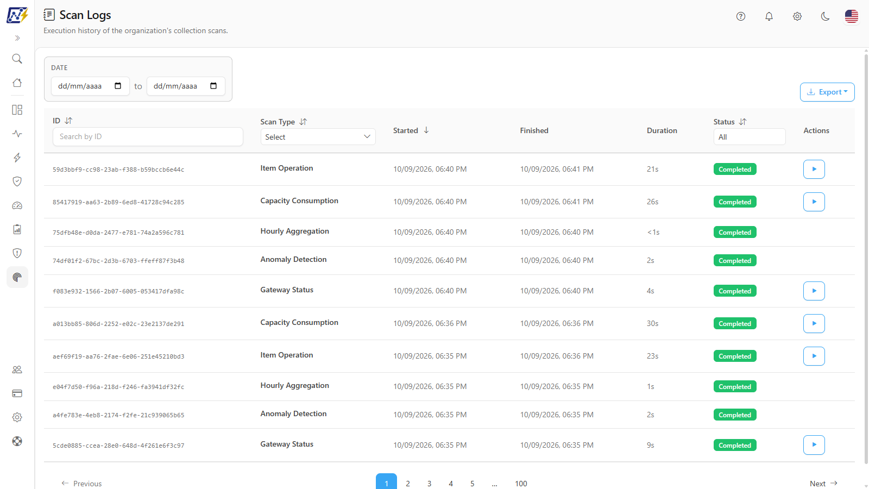Image resolution: width=869 pixels, height=489 pixels.
Task: Open calendar picker of end date
Action: coord(213,86)
